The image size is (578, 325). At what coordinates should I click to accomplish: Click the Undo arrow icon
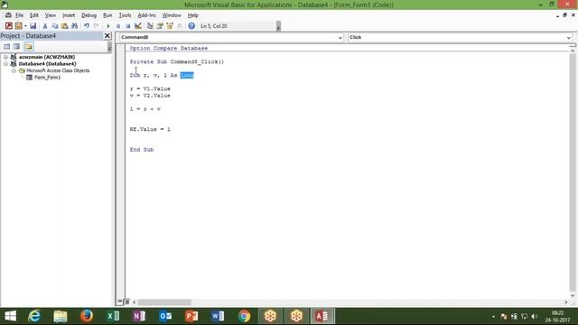tap(87, 26)
